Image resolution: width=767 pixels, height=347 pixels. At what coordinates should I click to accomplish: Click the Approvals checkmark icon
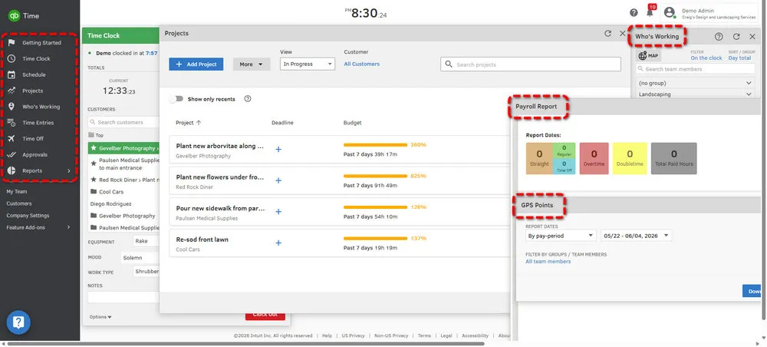click(x=12, y=154)
